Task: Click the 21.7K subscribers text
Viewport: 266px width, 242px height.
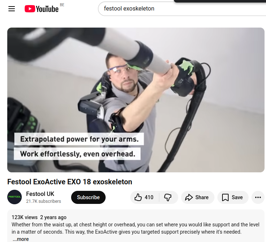Action: pyautogui.click(x=44, y=201)
